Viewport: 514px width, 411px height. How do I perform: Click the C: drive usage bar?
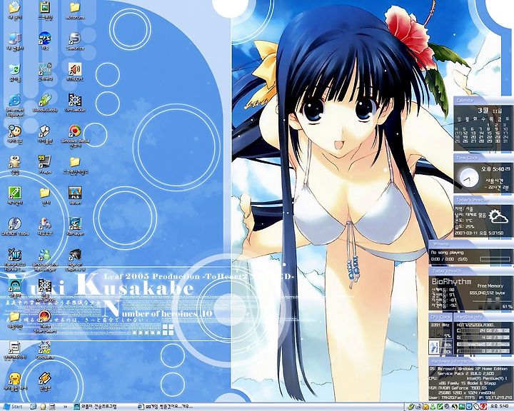[x=483, y=330]
